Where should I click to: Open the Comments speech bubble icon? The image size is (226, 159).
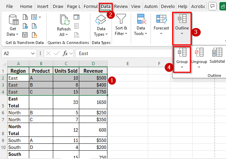coord(212,6)
